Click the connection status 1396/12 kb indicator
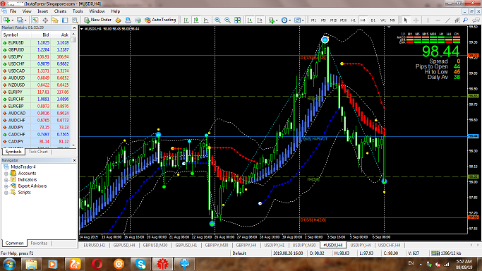The height and width of the screenshot is (271, 482). 446,253
